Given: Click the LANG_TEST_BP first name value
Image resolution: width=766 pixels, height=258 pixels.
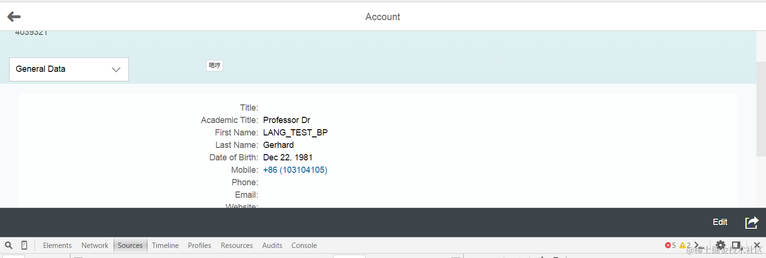Looking at the screenshot, I should pyautogui.click(x=295, y=133).
